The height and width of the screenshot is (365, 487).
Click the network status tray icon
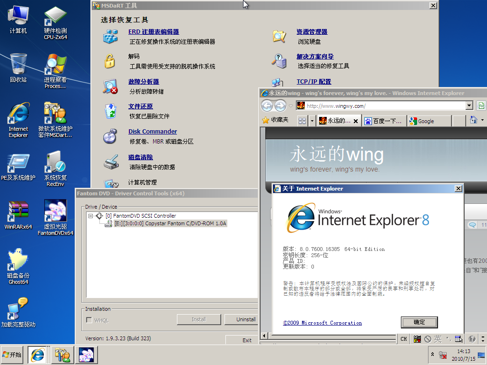443,355
